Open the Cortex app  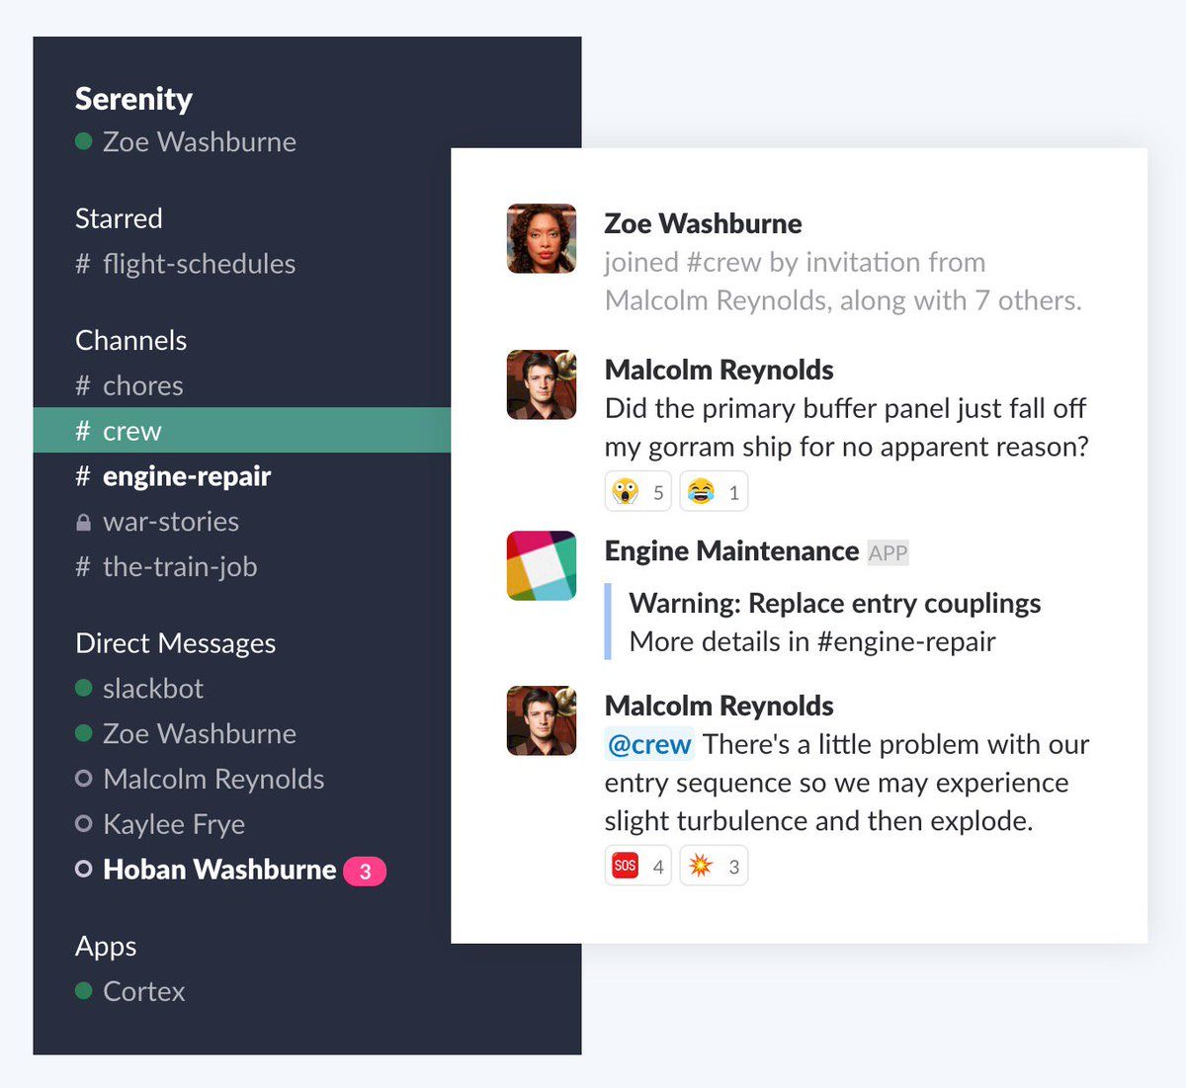point(143,991)
